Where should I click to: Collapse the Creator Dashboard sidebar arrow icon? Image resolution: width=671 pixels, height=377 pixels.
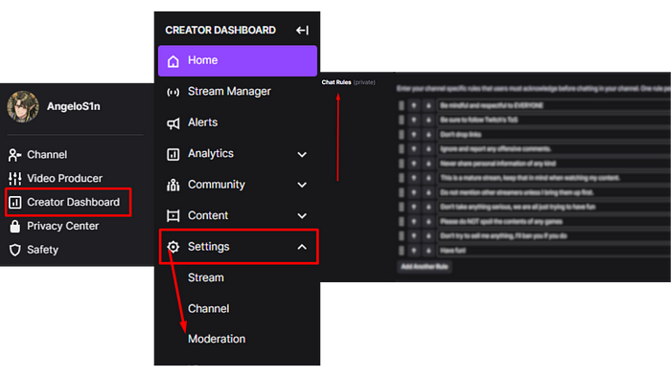click(302, 31)
